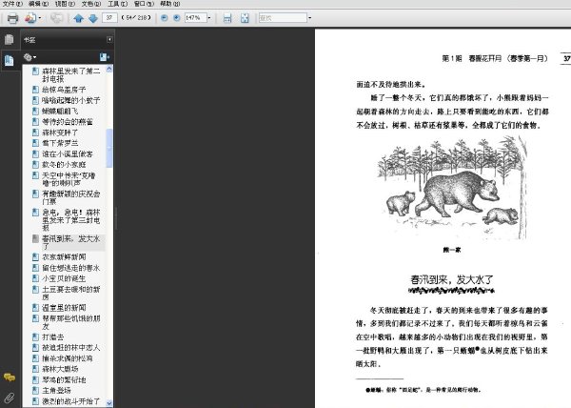Open bookmark 谁在小溪里做客
The width and height of the screenshot is (571, 408).
click(x=67, y=153)
